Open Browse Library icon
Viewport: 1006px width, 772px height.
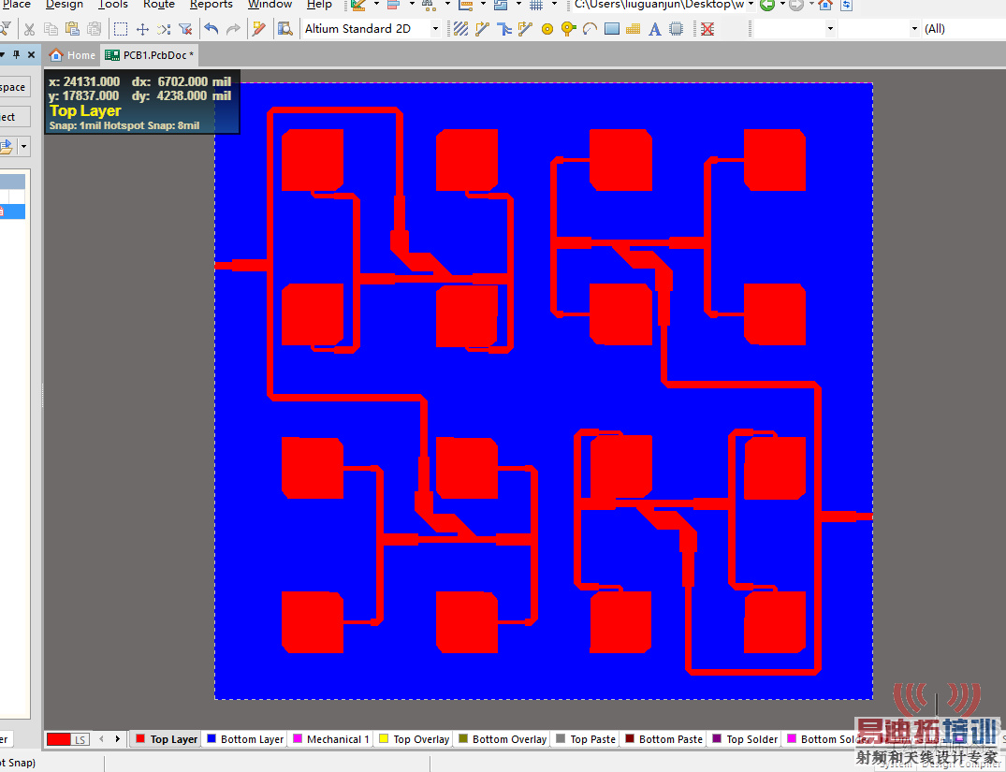pos(284,29)
